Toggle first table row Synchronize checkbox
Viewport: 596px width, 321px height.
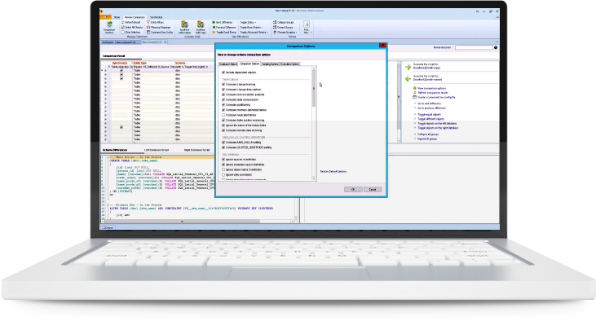tap(121, 71)
